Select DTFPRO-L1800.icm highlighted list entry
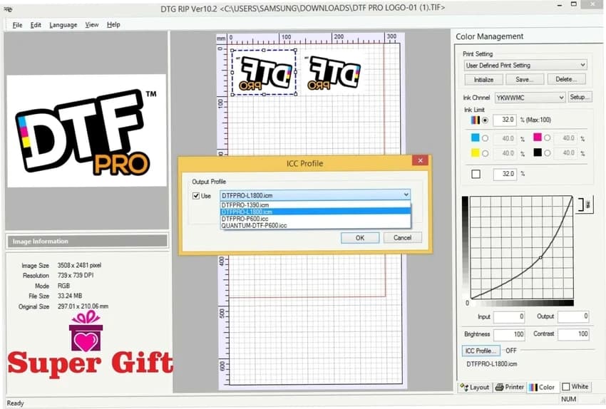 (315, 212)
